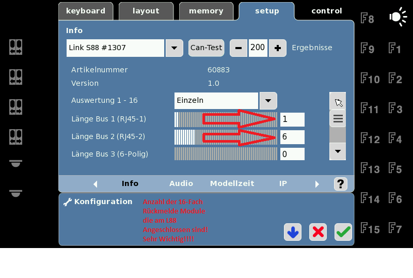Click the mouse pointer icon button

(x=338, y=101)
